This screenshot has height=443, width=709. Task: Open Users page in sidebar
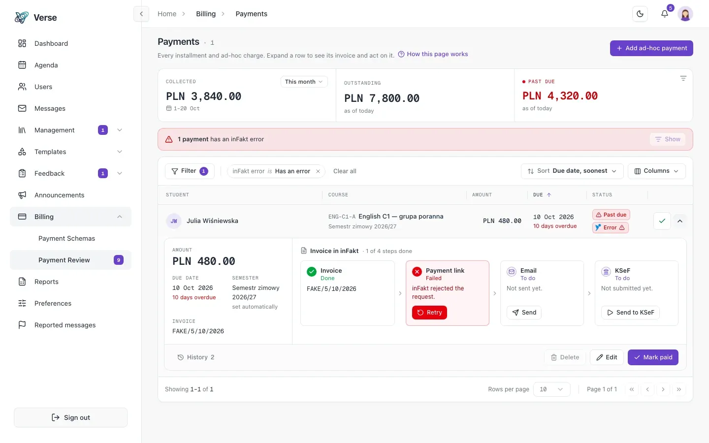point(70,87)
